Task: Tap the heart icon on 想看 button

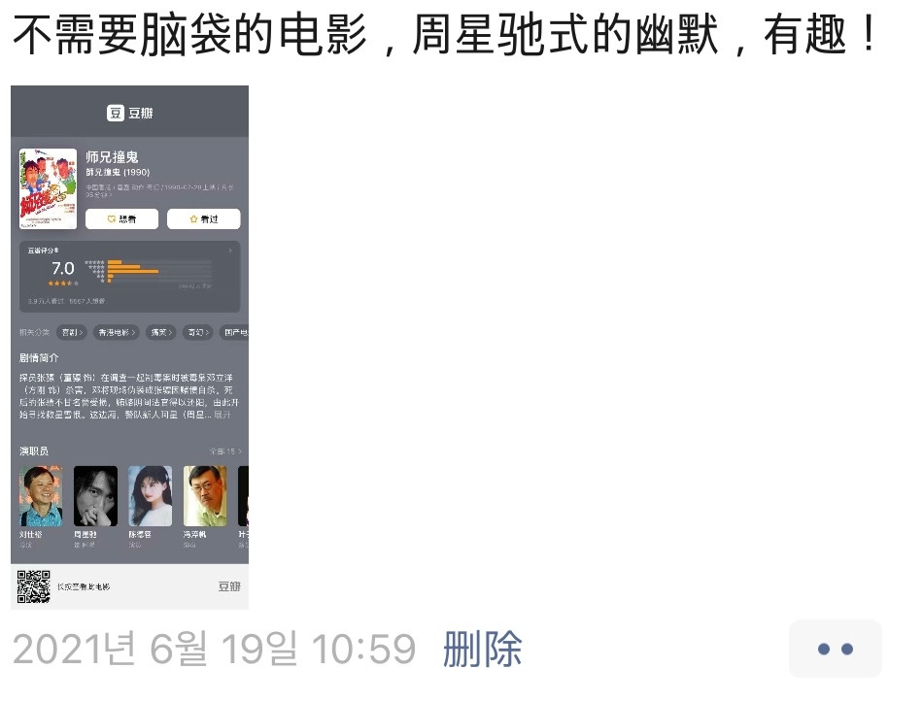Action: click(112, 218)
